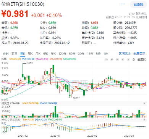This screenshot has height=139, width=149.
Task: Open the three-dot more options menu
Action: coord(123,4)
